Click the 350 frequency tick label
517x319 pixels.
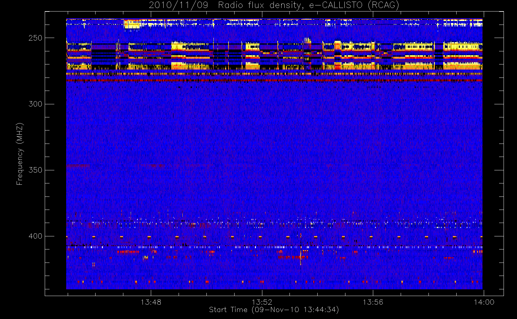[35, 170]
